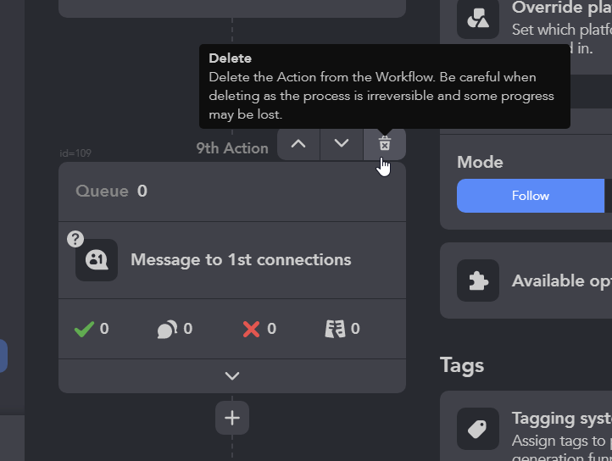612x461 pixels.
Task: Click the green checkmark success counter
Action: [x=92, y=329]
